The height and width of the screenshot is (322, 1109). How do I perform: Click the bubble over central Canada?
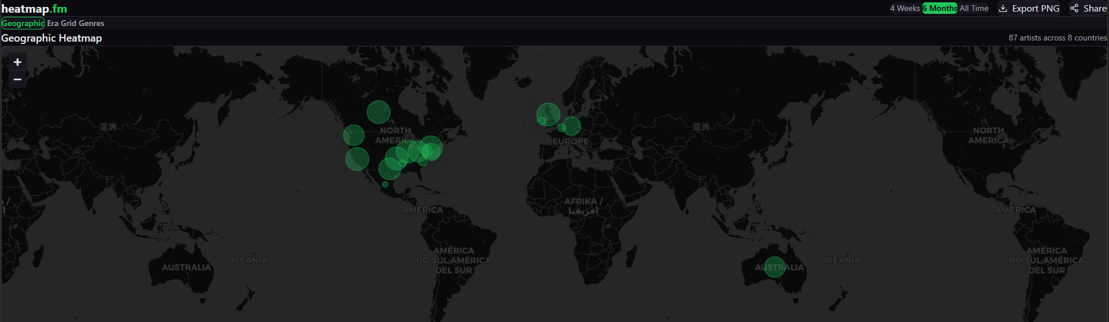pos(379,112)
